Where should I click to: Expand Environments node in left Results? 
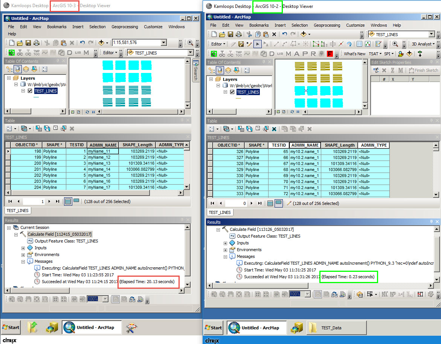click(x=23, y=255)
